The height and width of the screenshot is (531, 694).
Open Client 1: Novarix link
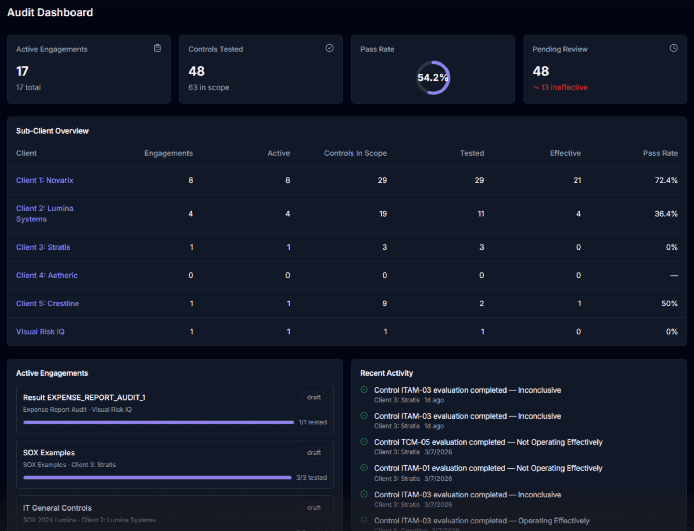tap(44, 180)
